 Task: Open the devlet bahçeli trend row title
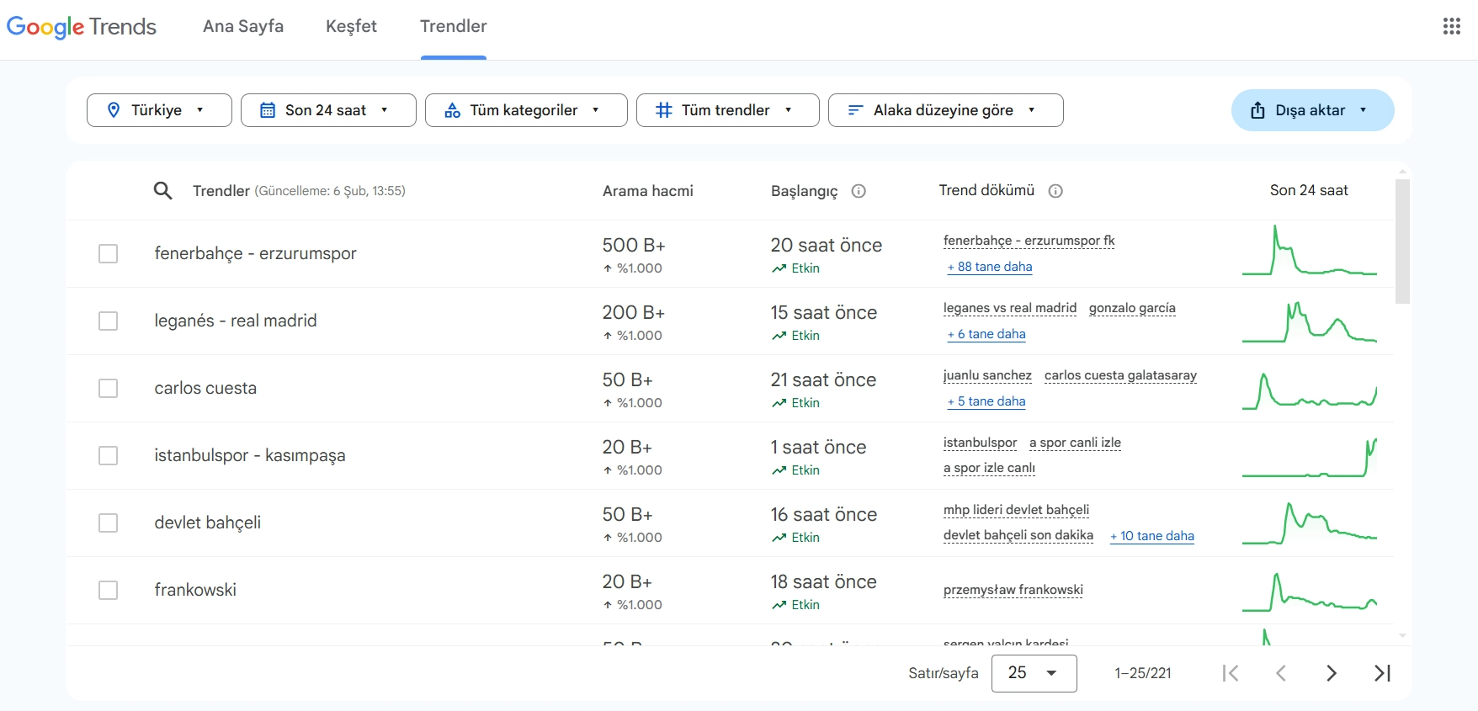tap(208, 523)
